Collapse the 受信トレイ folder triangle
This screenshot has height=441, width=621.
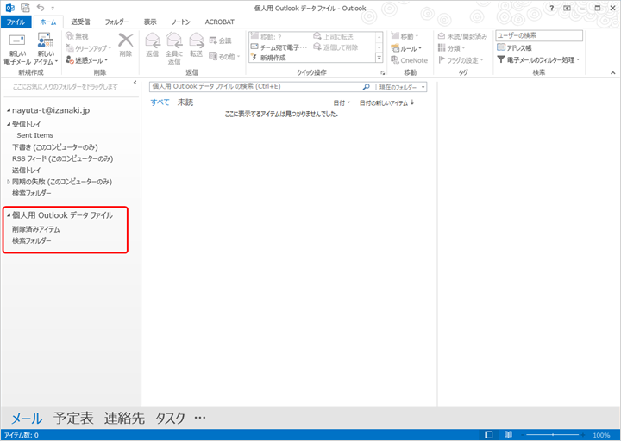pyautogui.click(x=9, y=124)
